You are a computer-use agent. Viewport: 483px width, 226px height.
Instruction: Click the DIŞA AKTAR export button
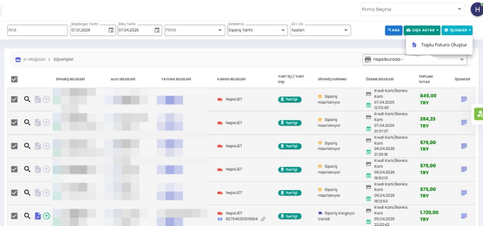click(x=422, y=30)
